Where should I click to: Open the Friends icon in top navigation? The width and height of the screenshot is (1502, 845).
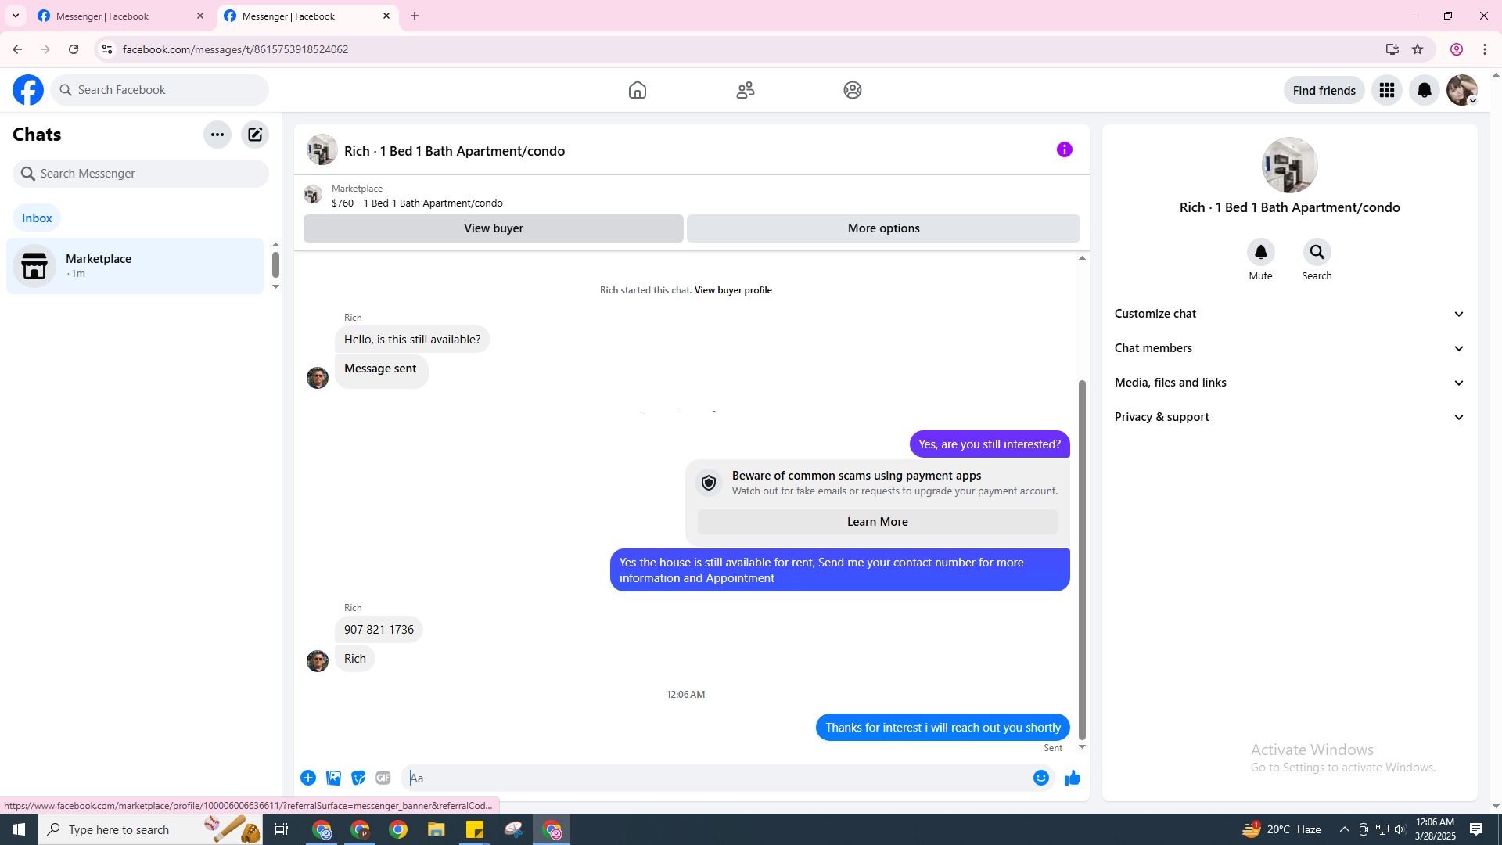(x=746, y=90)
